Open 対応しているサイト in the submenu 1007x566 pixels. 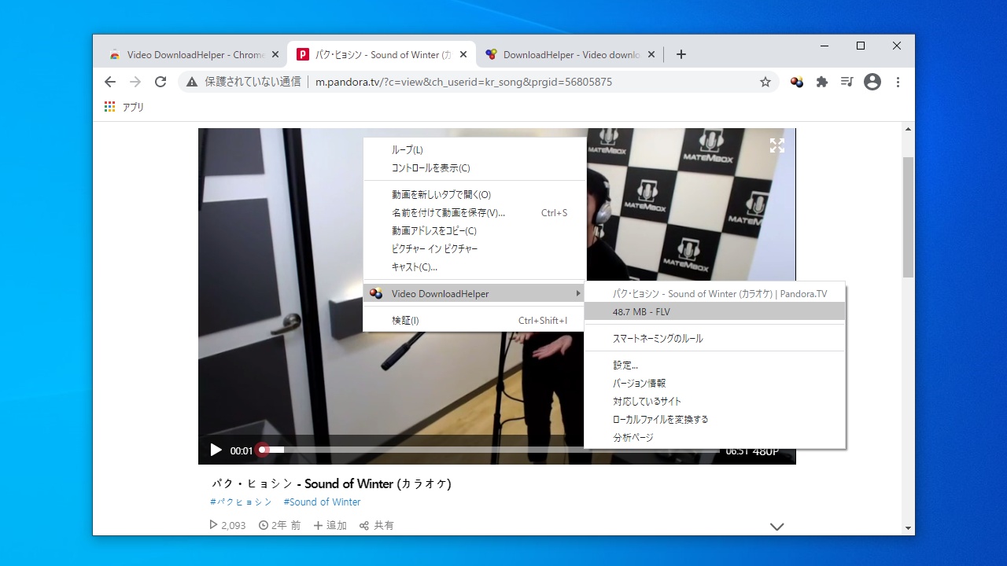point(715,402)
